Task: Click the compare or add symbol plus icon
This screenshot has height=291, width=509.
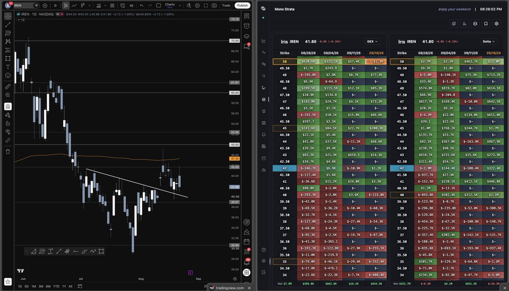Action: pyautogui.click(x=45, y=6)
